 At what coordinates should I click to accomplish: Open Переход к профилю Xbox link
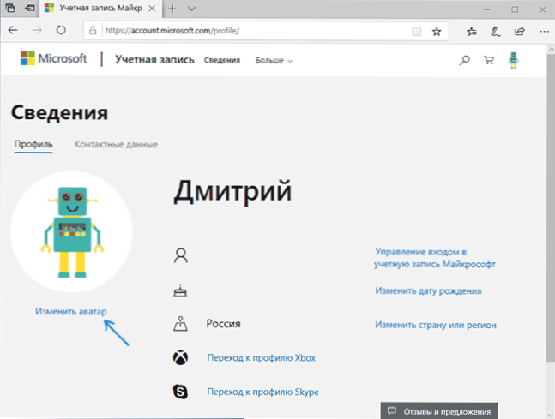[262, 358]
